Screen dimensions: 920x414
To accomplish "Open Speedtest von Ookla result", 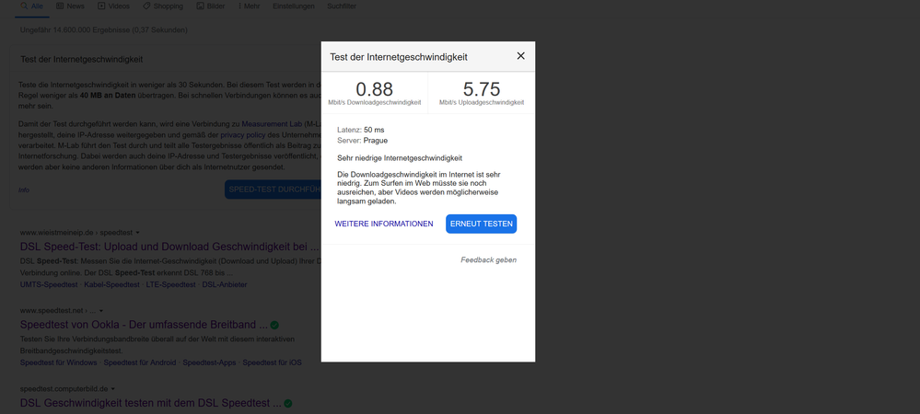I will point(144,324).
